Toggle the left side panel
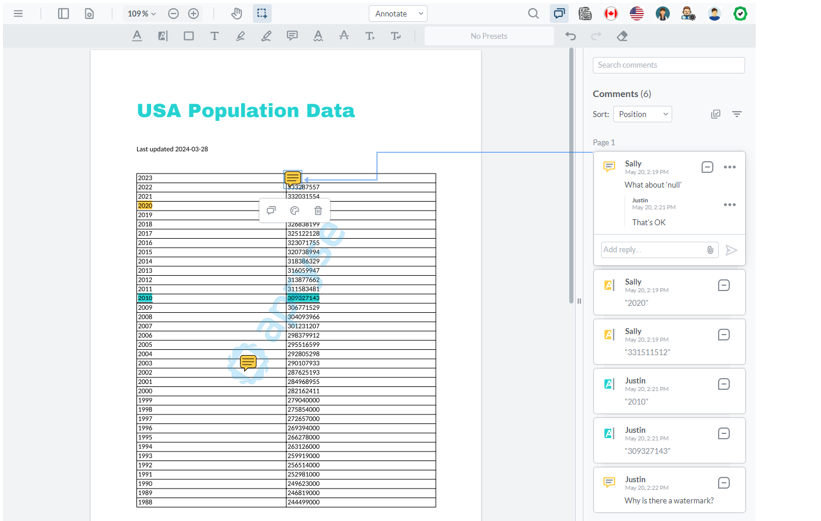 (x=64, y=14)
